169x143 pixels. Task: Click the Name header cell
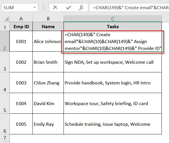[48, 26]
